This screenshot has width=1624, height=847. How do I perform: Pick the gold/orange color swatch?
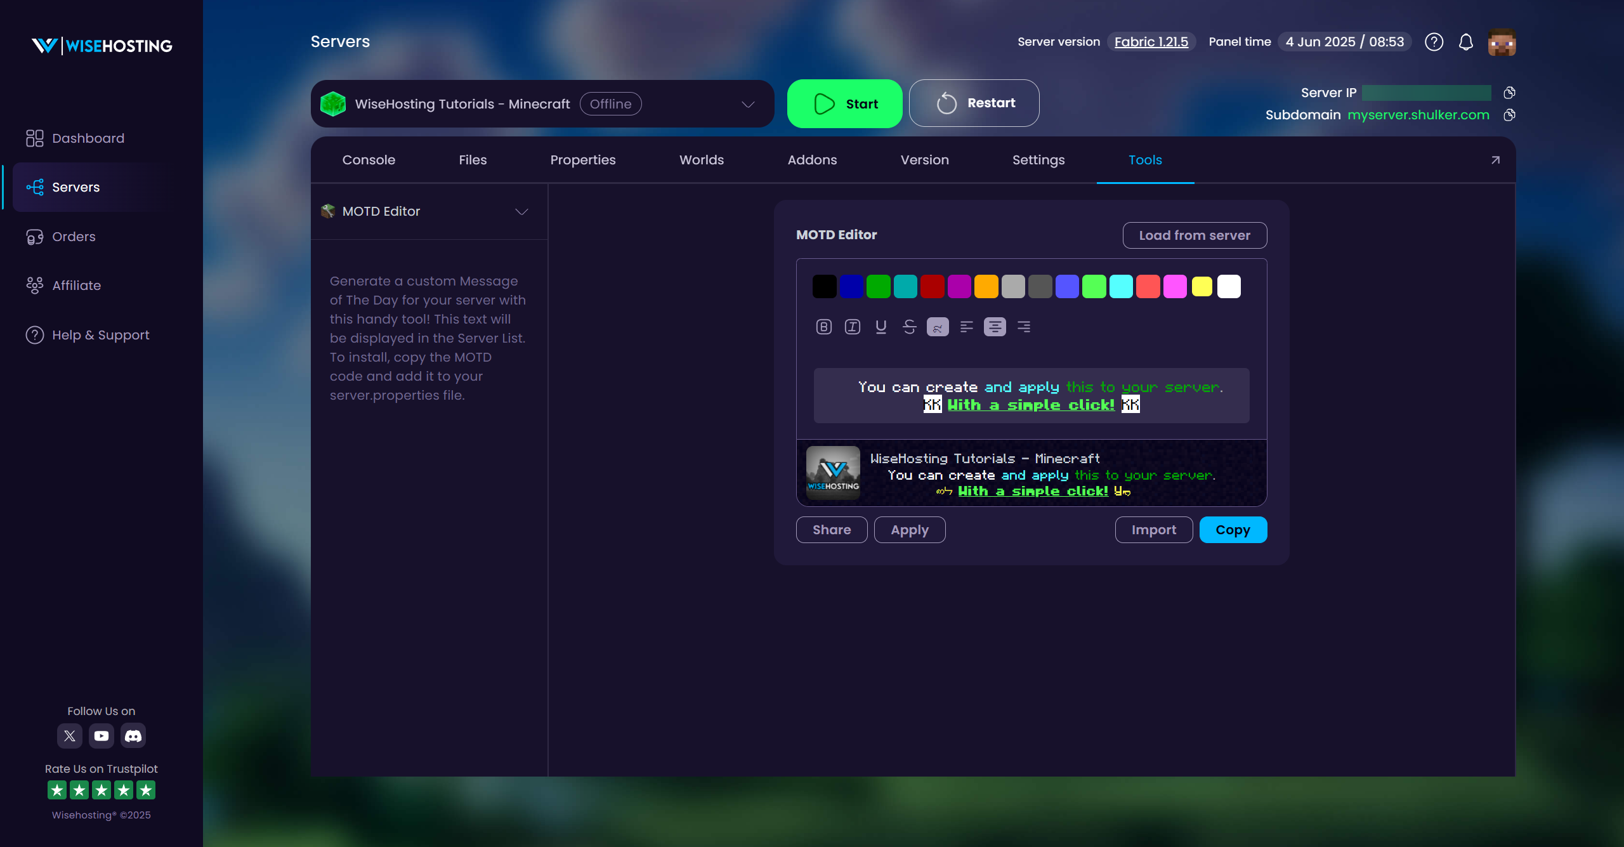[x=986, y=286]
